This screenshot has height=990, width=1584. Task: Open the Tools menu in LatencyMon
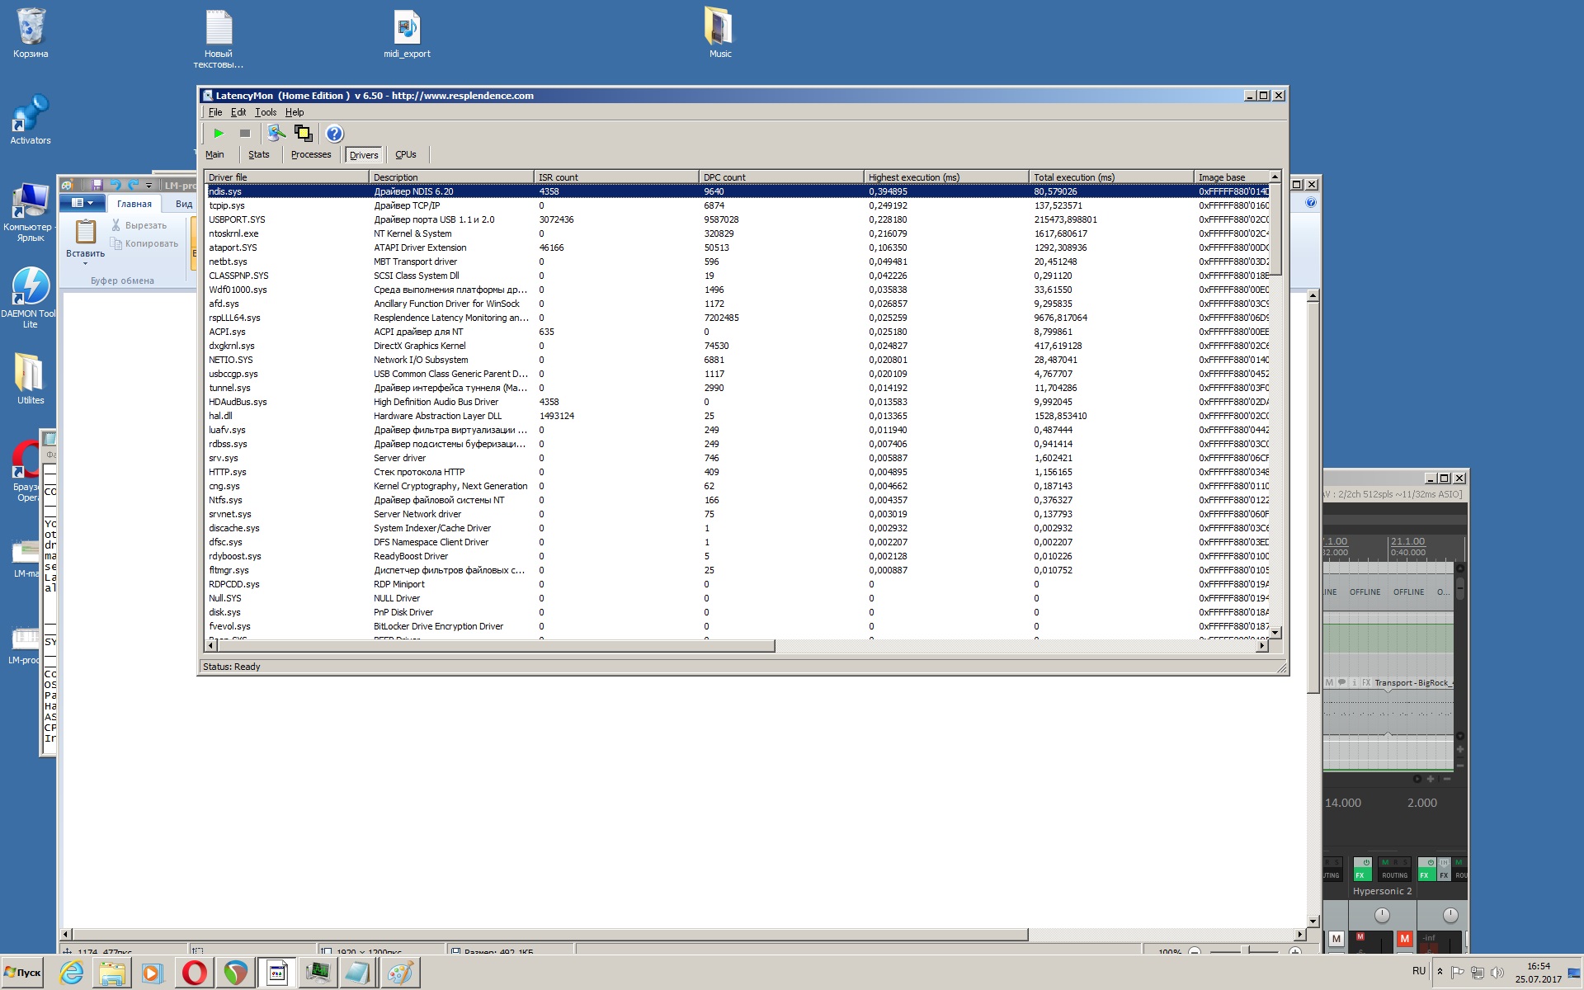click(x=266, y=112)
